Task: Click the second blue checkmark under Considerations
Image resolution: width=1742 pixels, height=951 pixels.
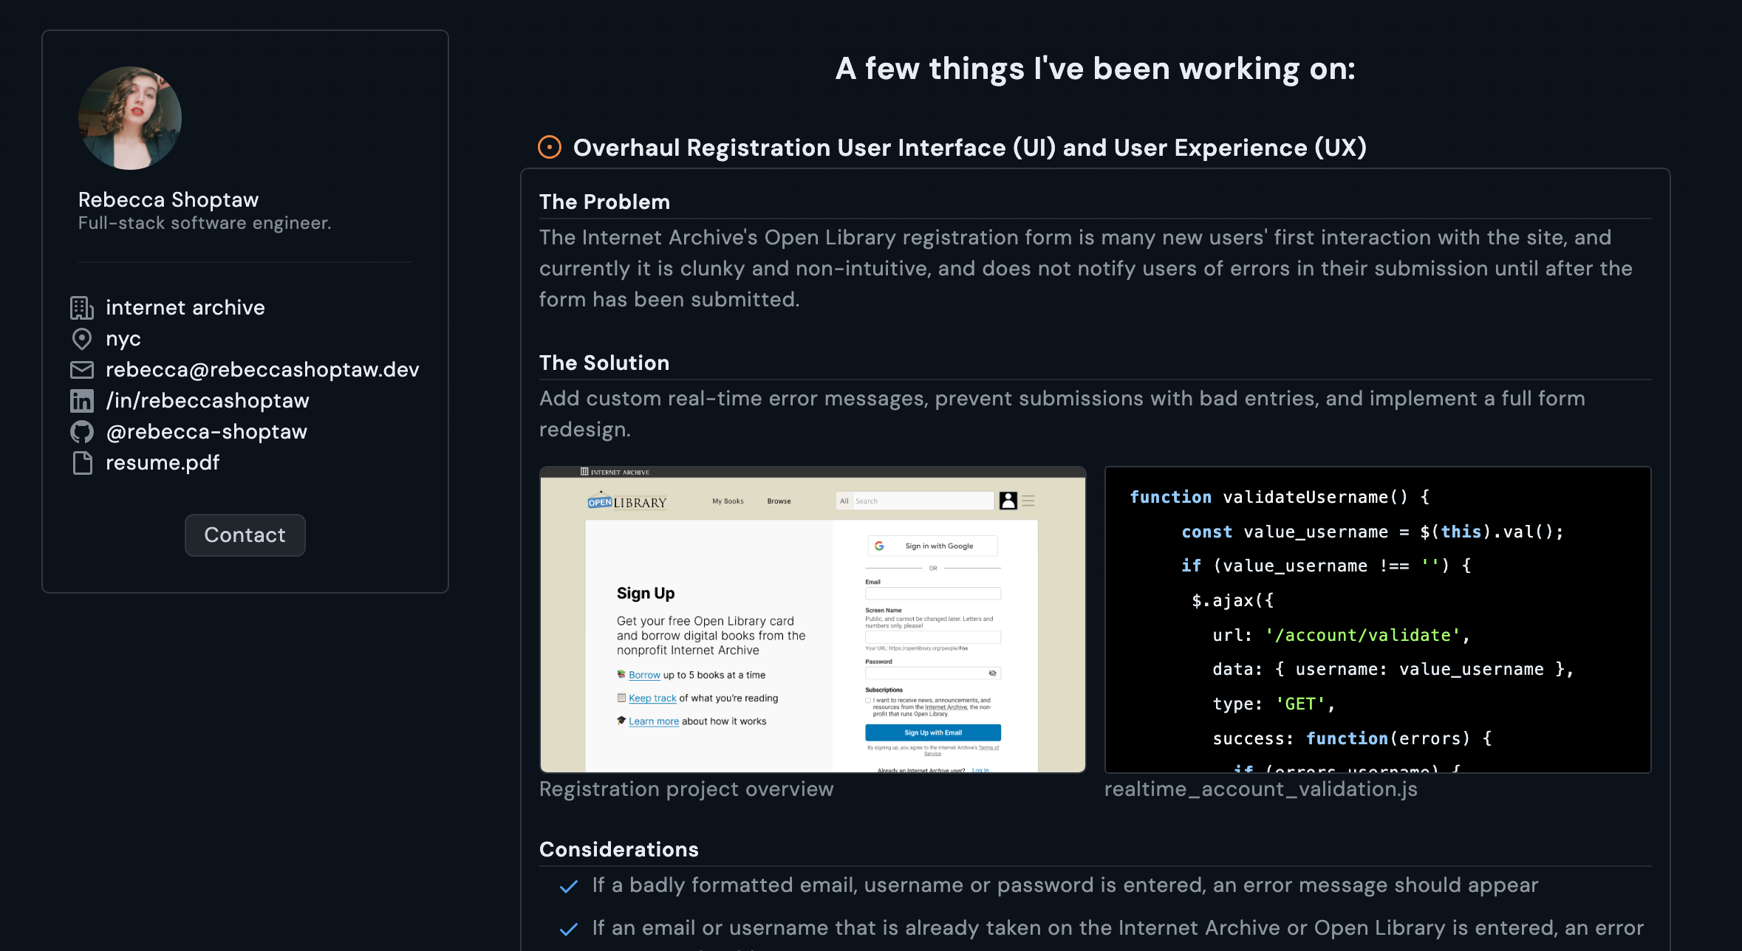Action: coord(569,929)
